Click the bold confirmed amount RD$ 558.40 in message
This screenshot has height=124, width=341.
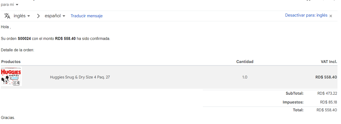[x=65, y=39]
